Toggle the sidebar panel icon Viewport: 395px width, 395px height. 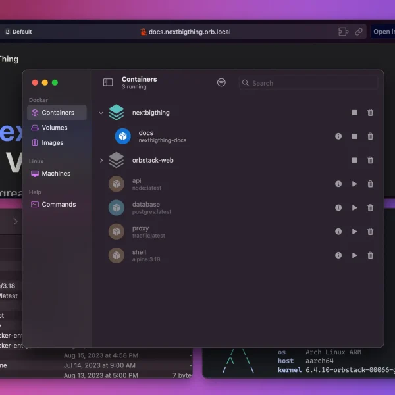pyautogui.click(x=108, y=82)
